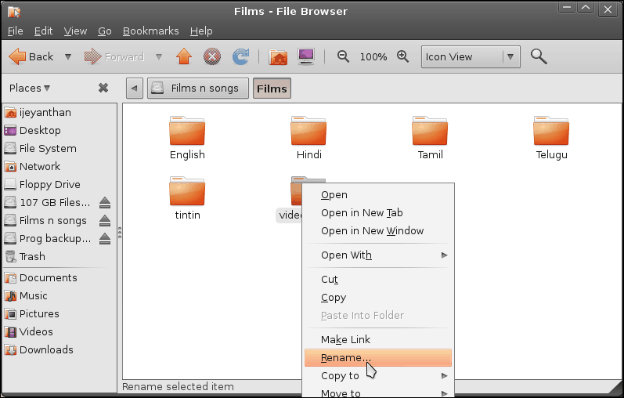Open the Home folder toolbar icon

278,56
